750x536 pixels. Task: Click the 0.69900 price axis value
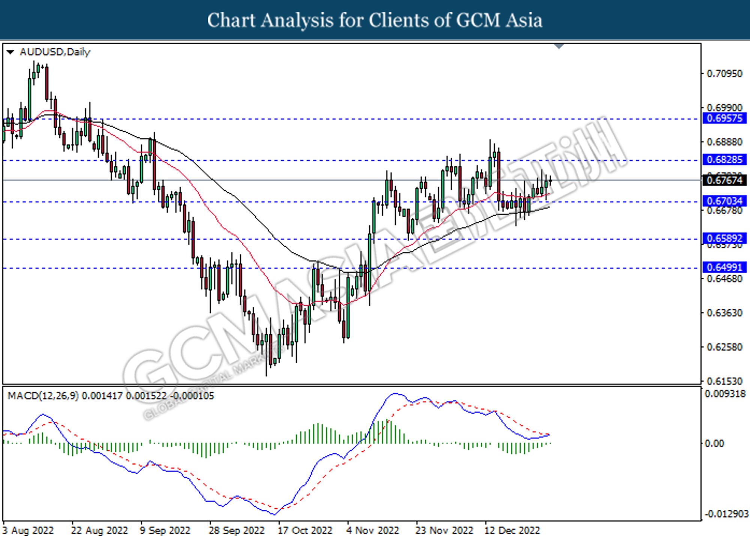(x=724, y=108)
